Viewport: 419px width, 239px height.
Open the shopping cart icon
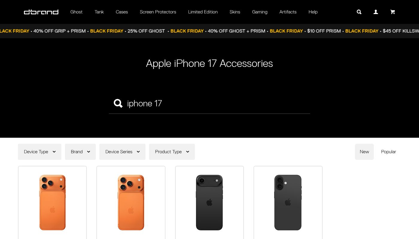pos(393,12)
